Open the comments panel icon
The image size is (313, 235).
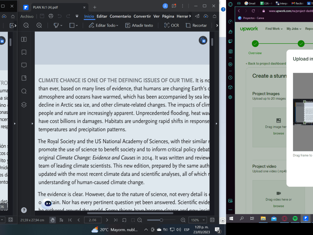point(24,65)
